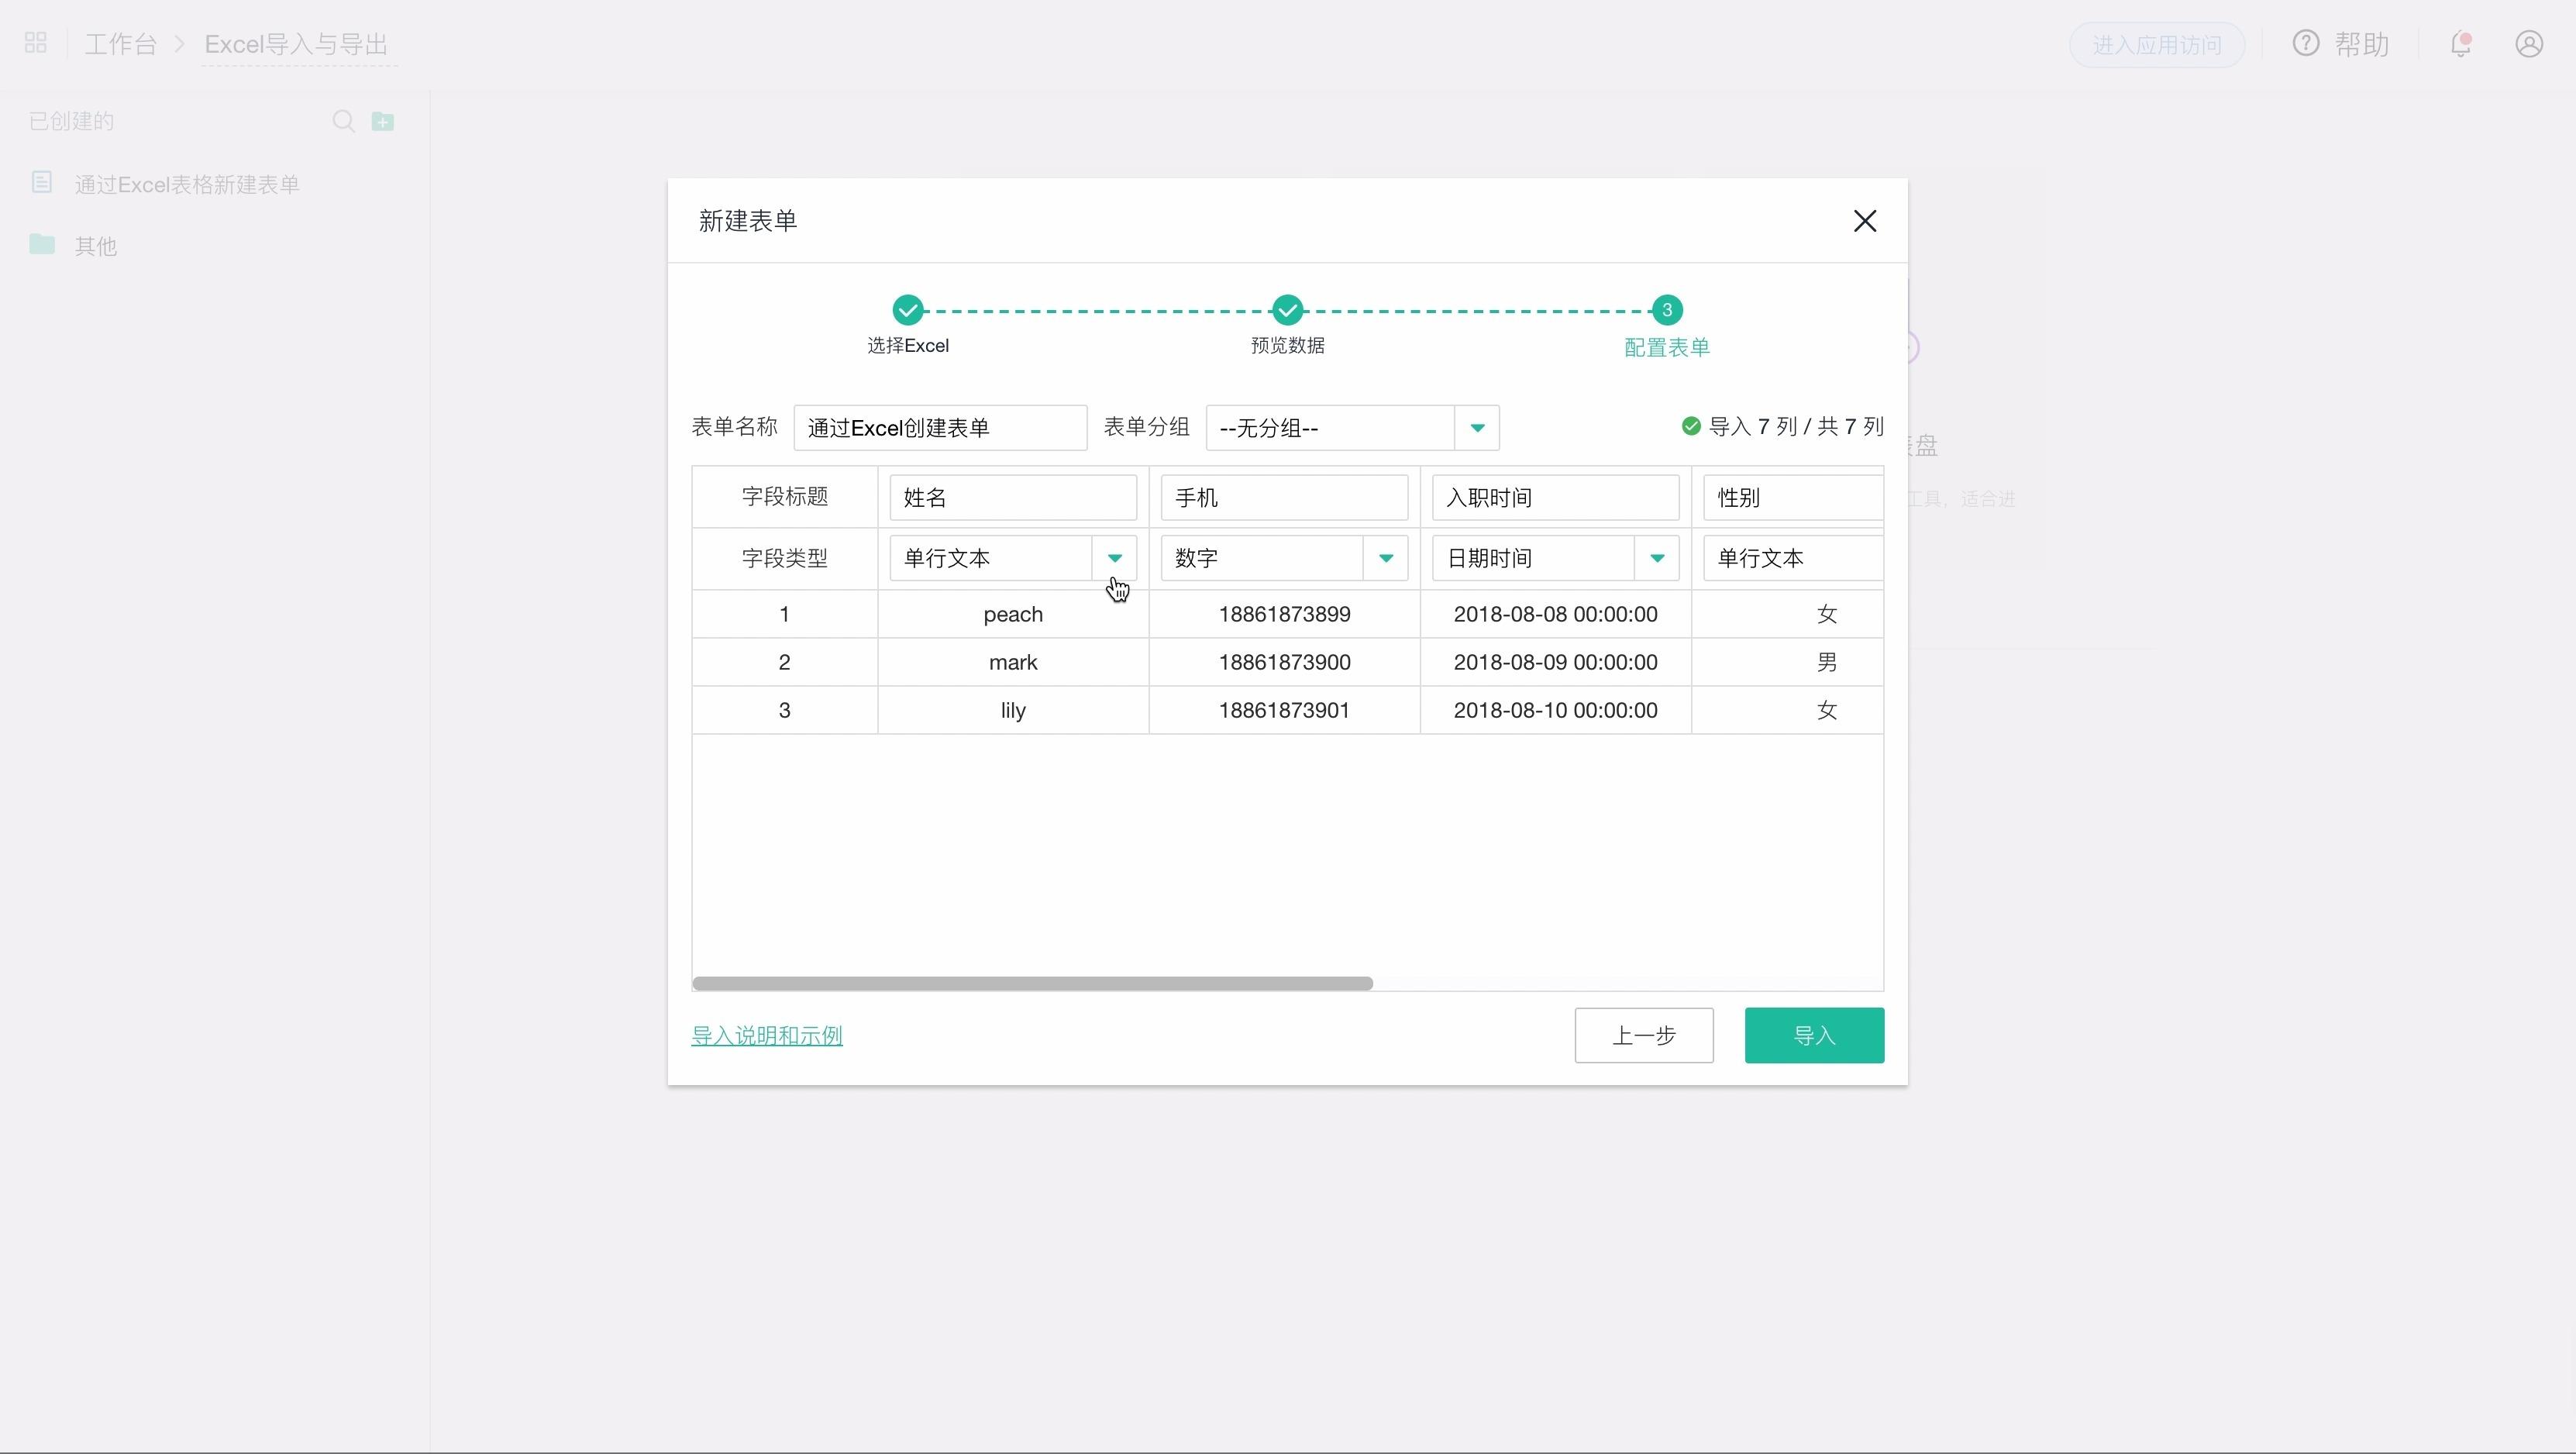Viewport: 2576px width, 1454px height.
Task: Open the 手机 field type dropdown arrow
Action: pos(1386,558)
